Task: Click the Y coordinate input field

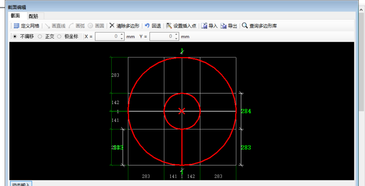Action: pyautogui.click(x=162, y=36)
